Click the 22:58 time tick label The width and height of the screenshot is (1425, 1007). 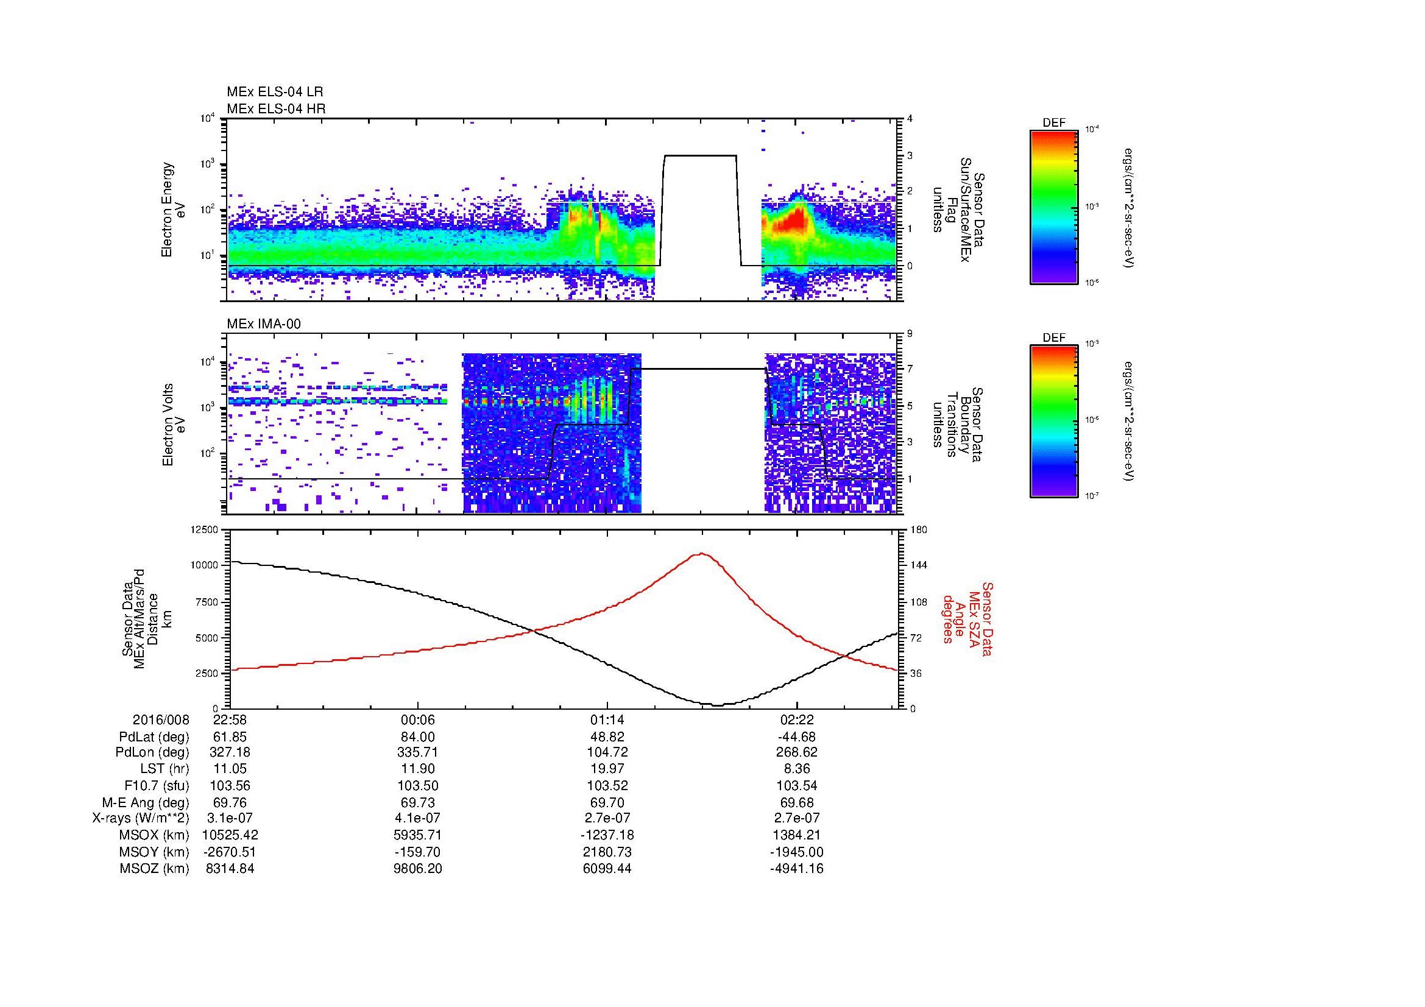coord(230,719)
